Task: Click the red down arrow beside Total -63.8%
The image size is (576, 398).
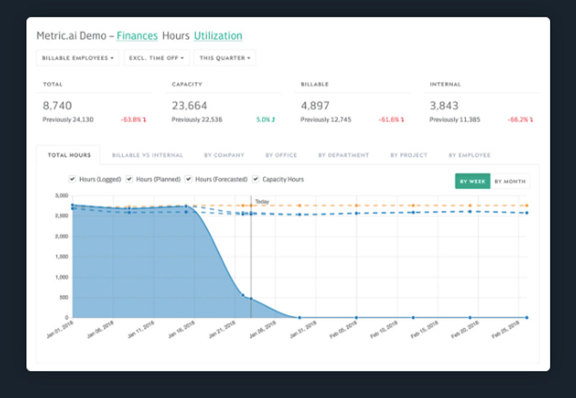Action: tap(145, 120)
